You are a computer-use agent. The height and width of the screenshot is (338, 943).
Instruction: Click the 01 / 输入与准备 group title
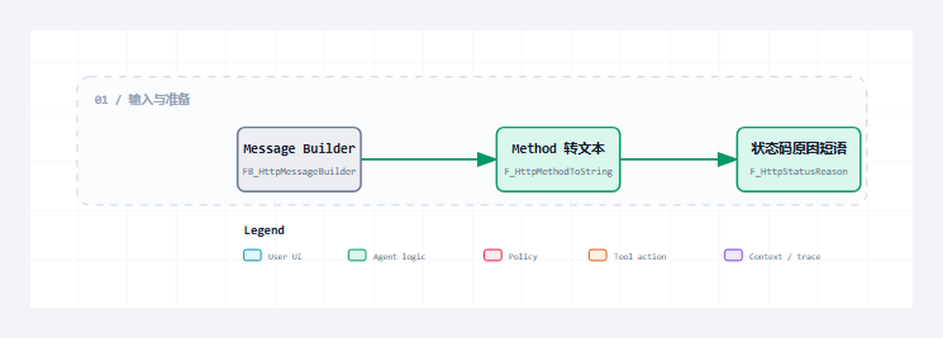click(x=142, y=100)
